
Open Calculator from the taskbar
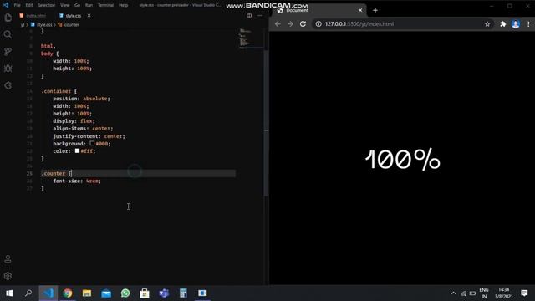(183, 293)
